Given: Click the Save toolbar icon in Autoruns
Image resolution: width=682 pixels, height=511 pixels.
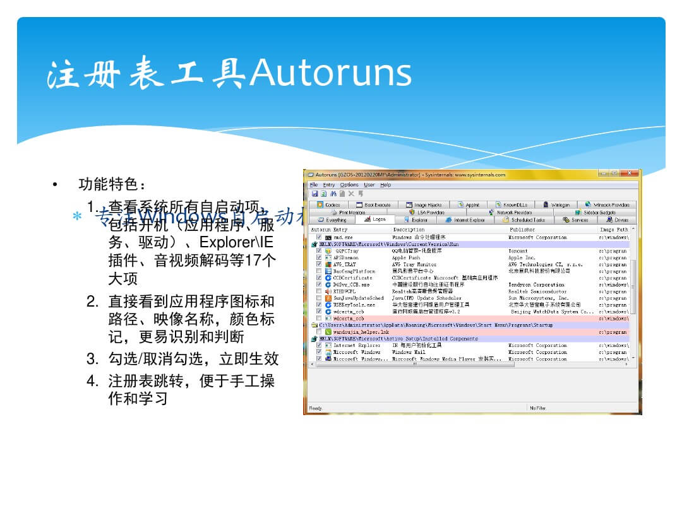Looking at the screenshot, I should [314, 194].
